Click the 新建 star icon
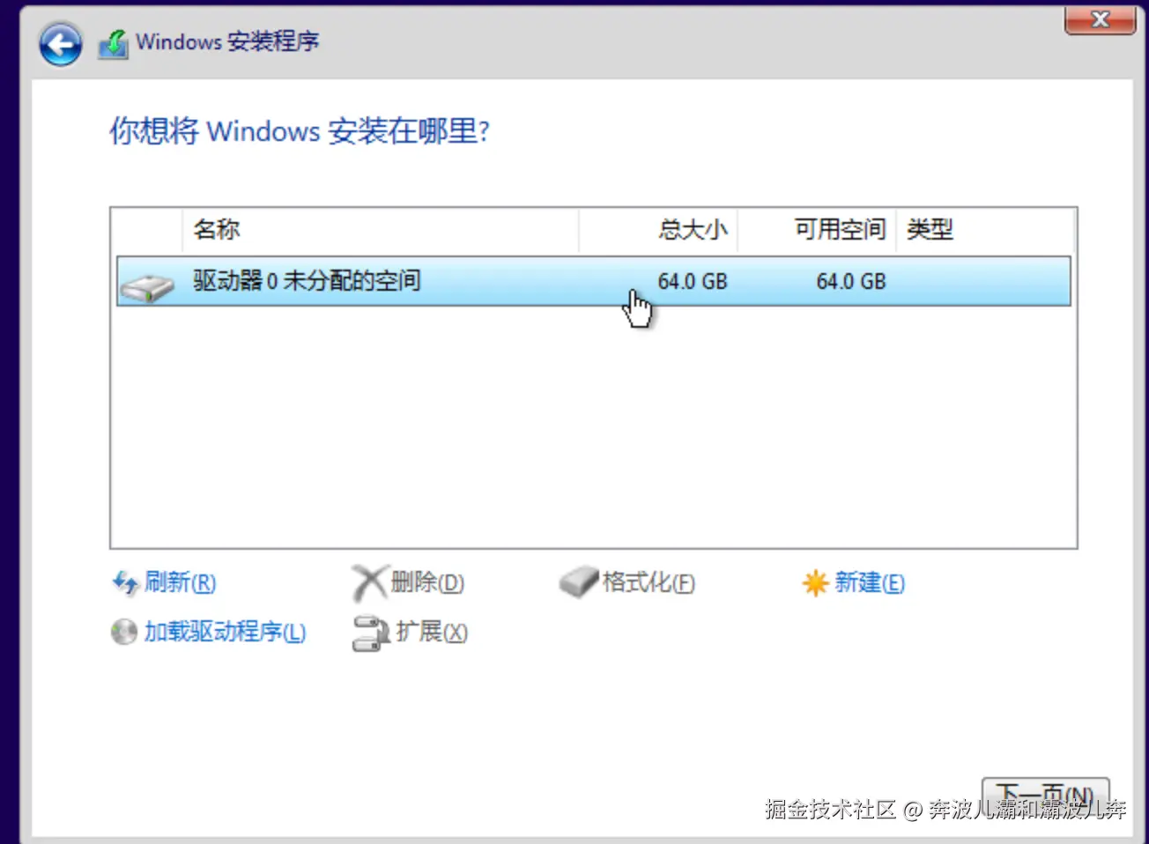1149x844 pixels. tap(815, 582)
